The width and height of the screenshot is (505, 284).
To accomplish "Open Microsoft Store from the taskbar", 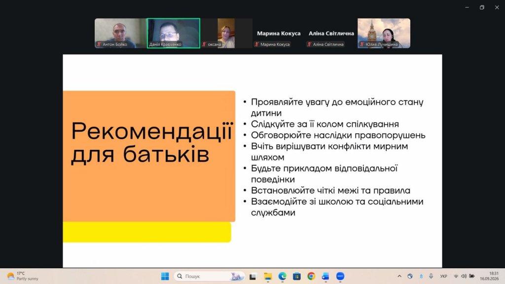I will 296,276.
